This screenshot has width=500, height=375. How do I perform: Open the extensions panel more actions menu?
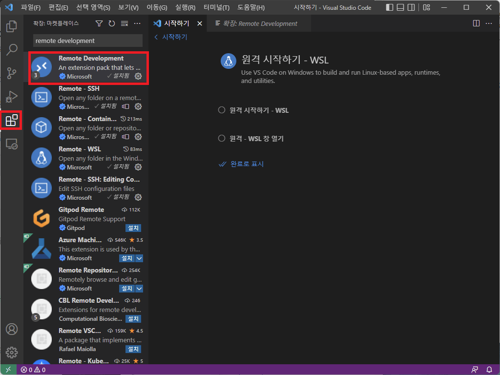137,22
